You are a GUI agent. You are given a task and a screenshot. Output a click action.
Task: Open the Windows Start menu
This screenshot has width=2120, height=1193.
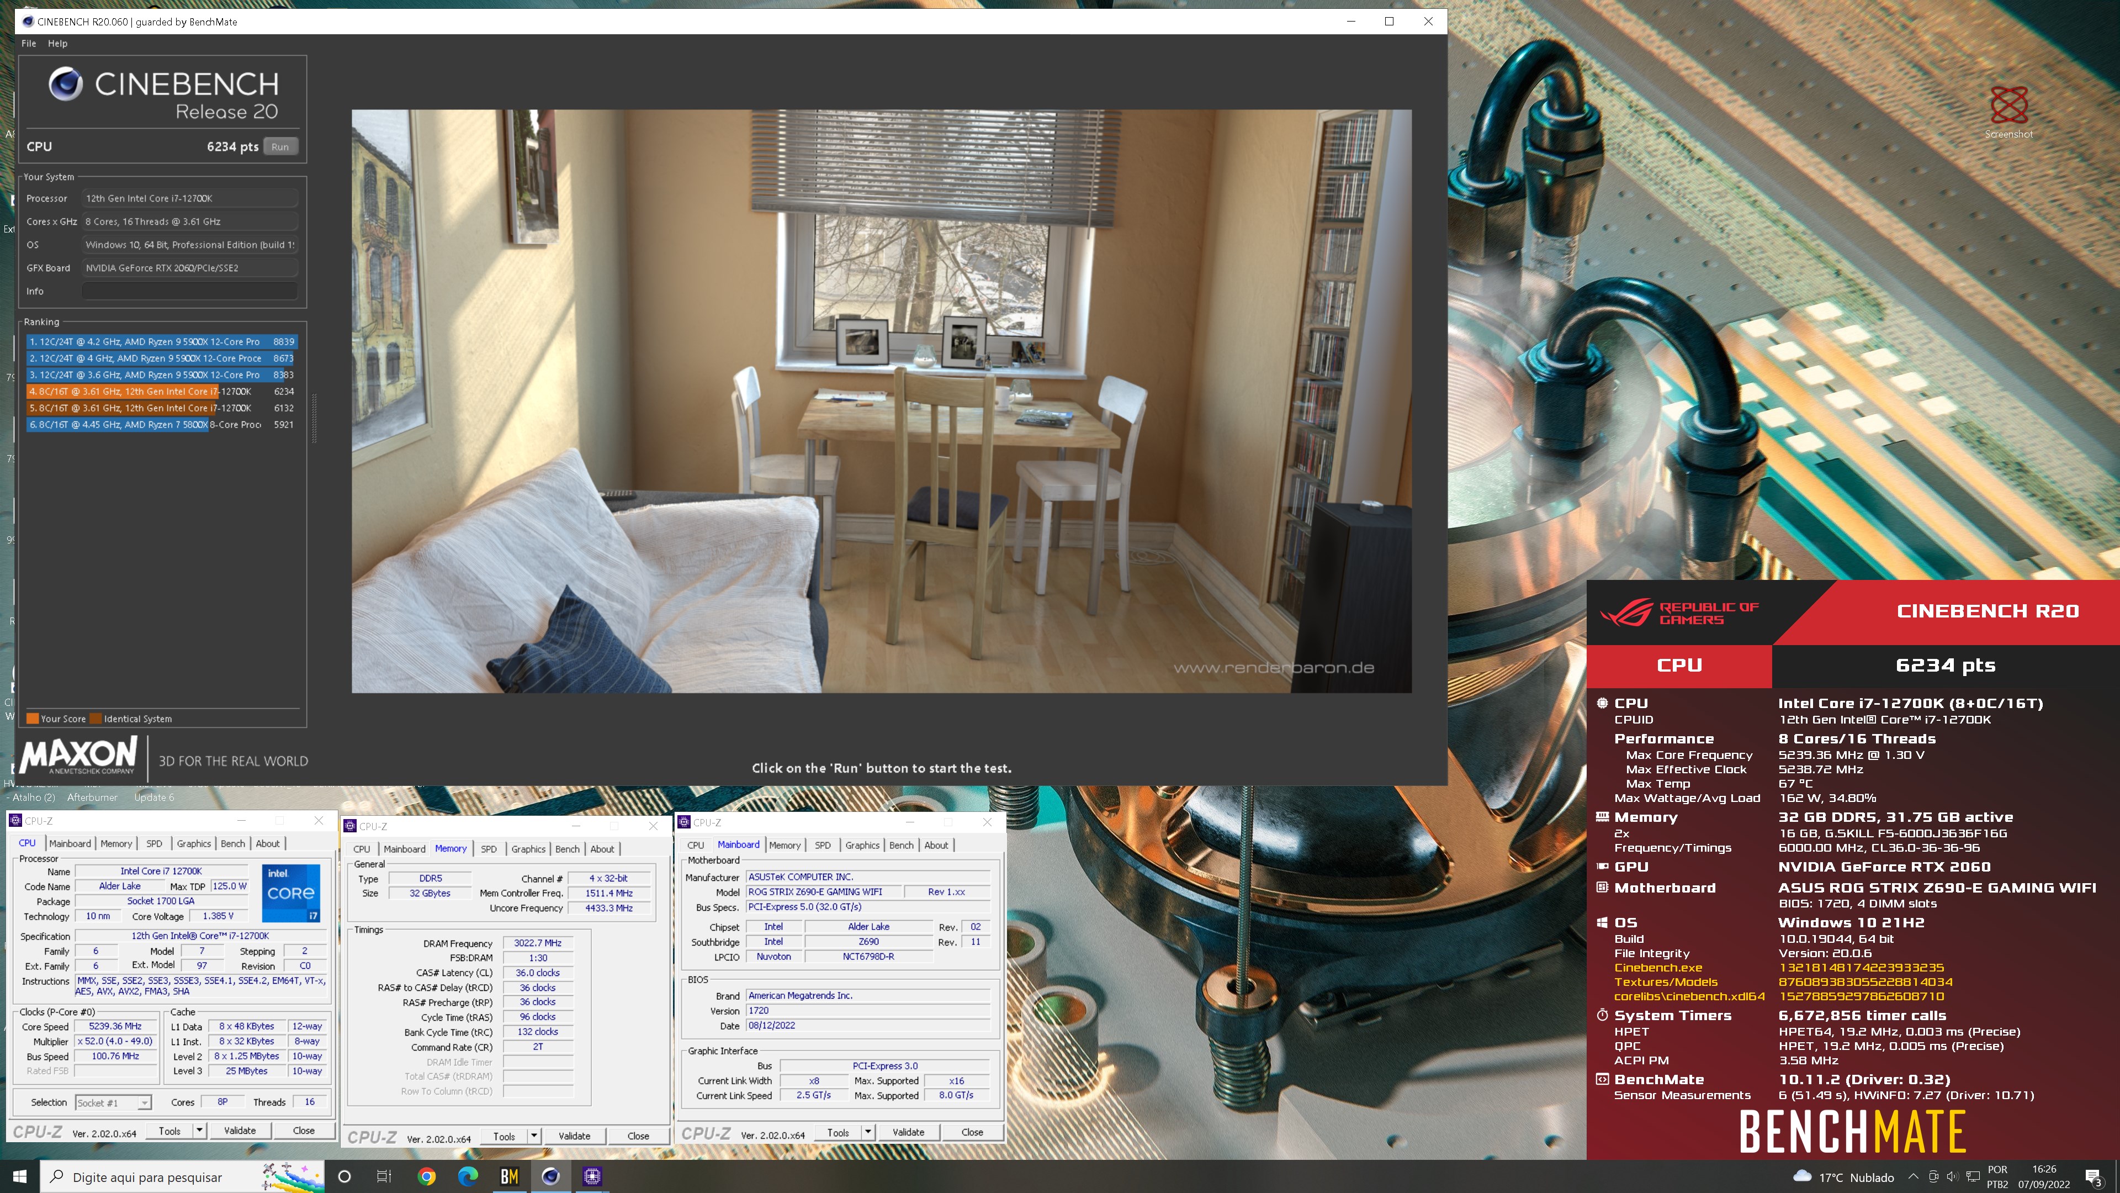20,1176
